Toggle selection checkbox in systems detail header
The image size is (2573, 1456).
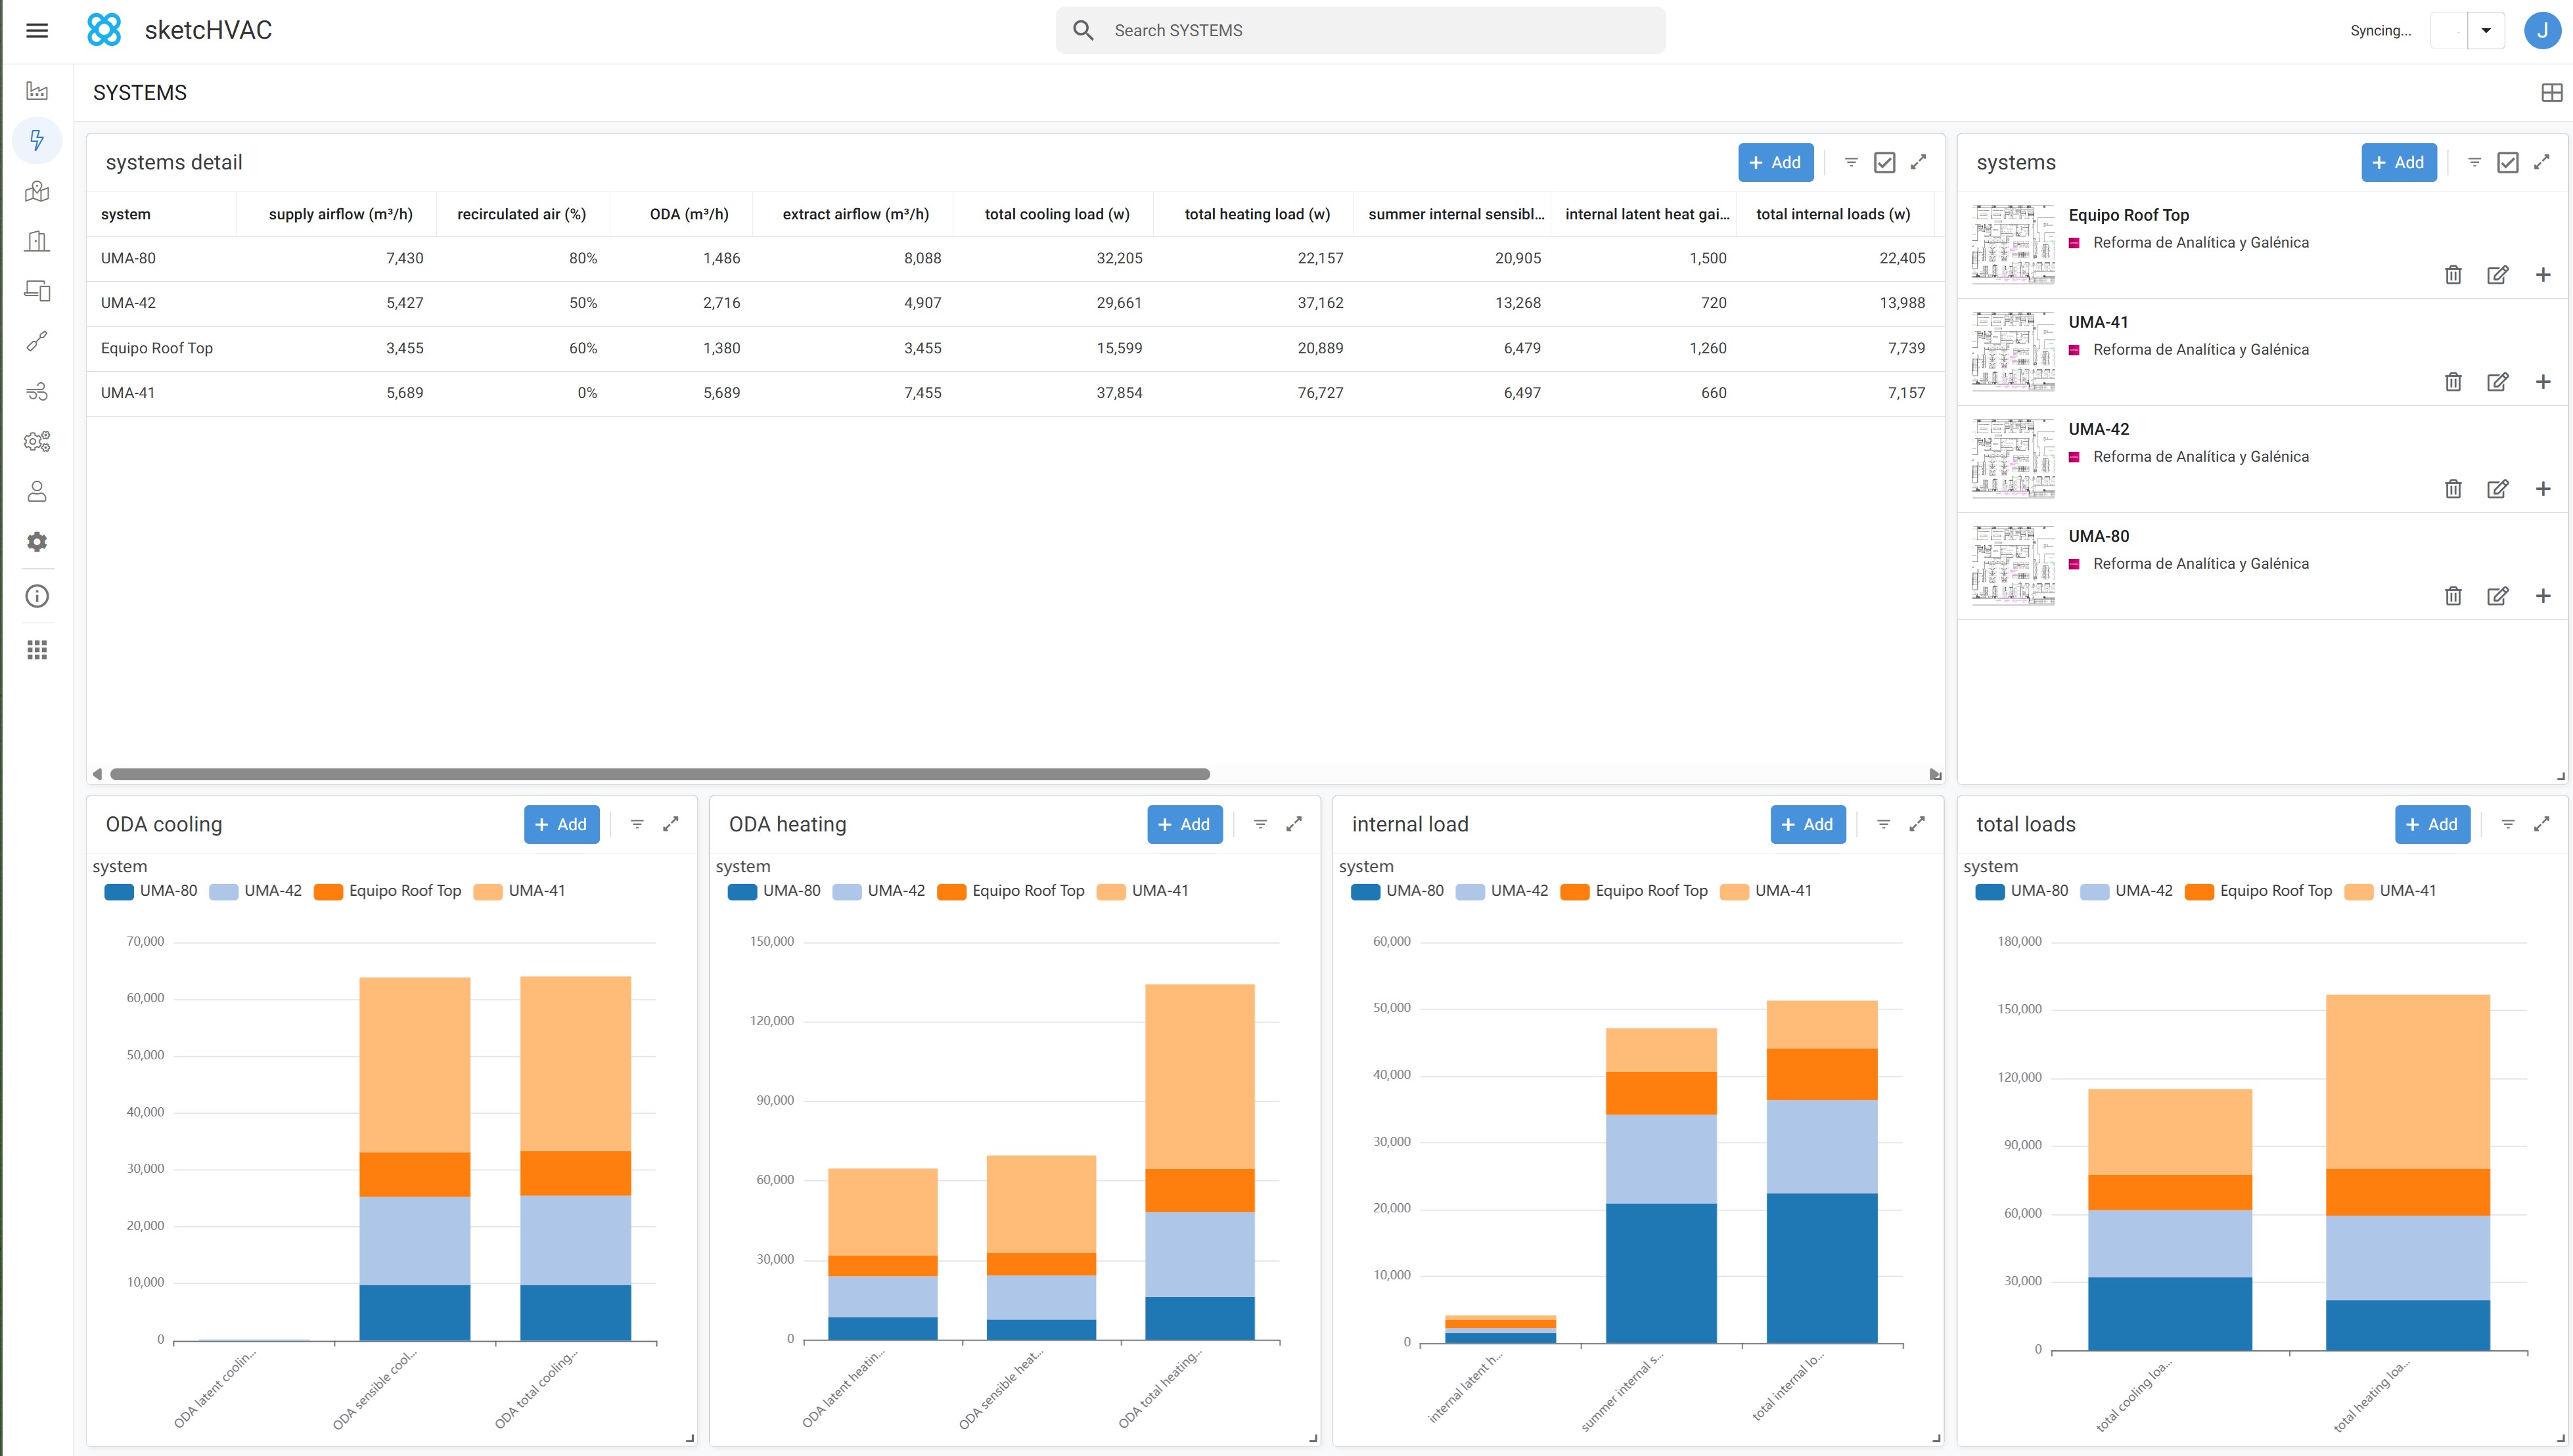tap(1884, 162)
